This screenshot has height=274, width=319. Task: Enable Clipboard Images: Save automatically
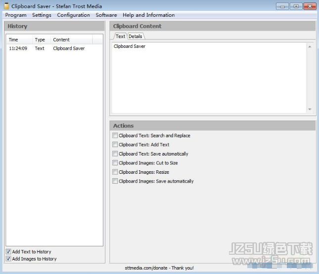(115, 181)
